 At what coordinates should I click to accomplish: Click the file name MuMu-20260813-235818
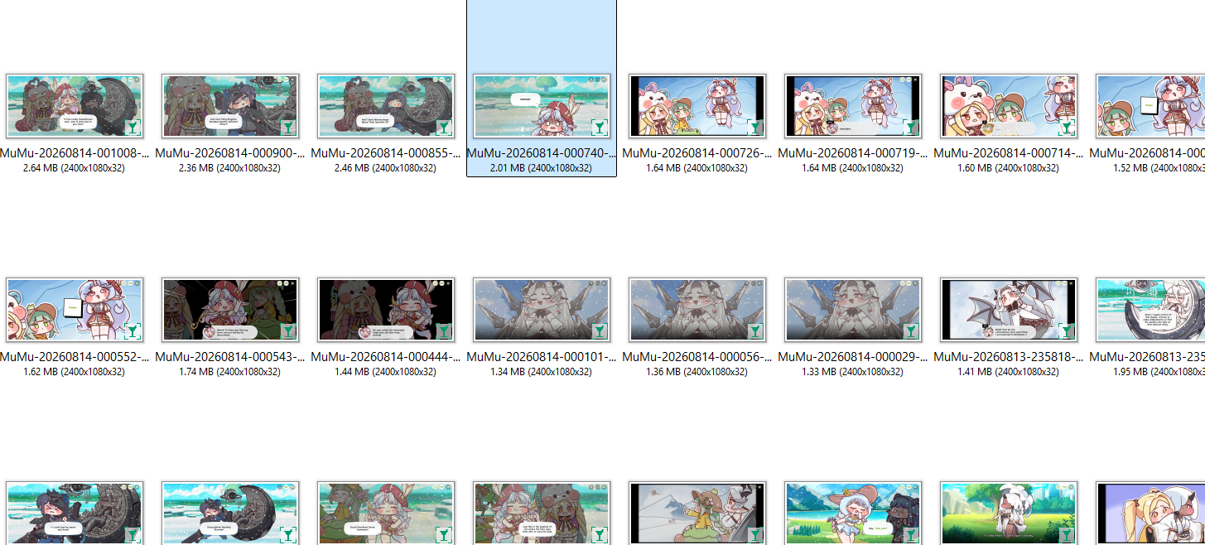1009,357
